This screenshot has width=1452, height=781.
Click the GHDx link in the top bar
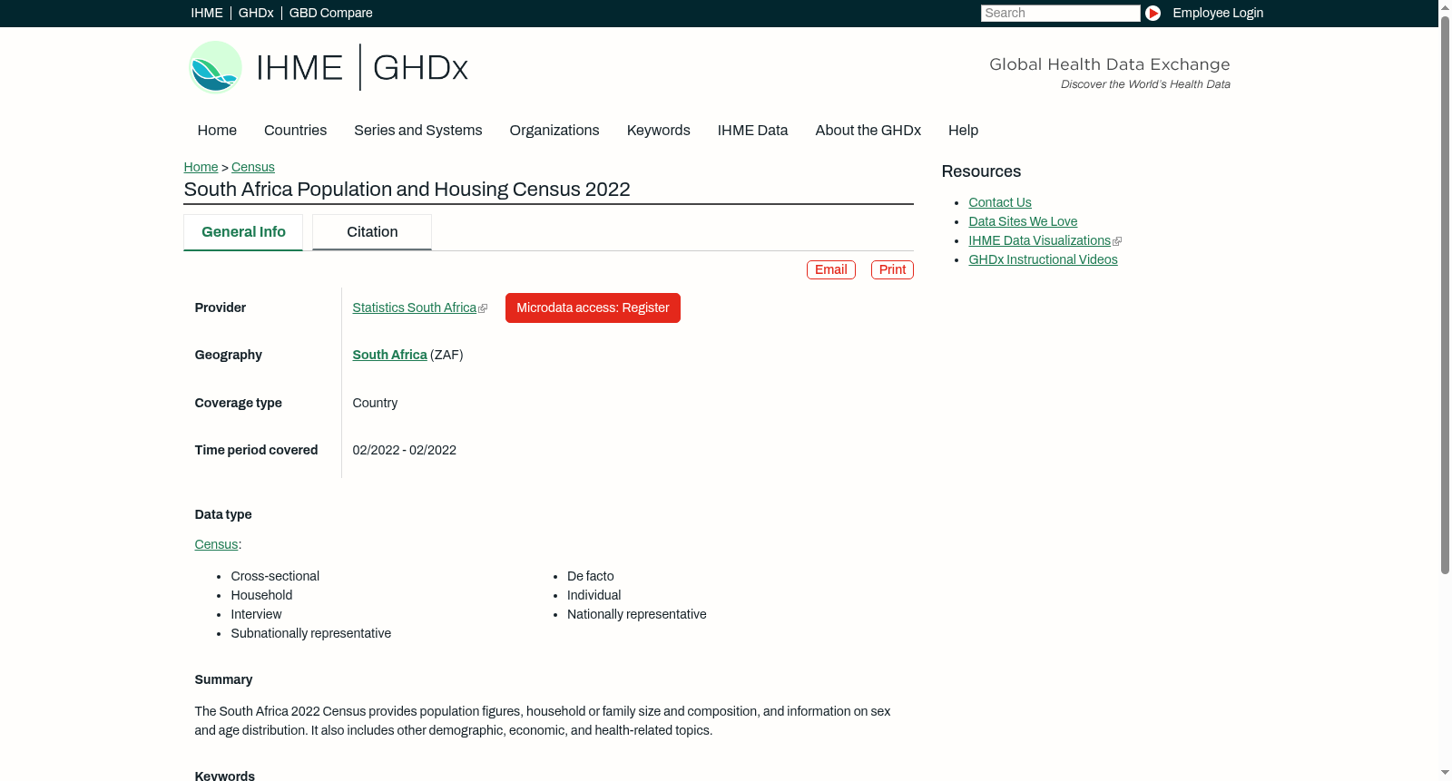click(x=256, y=13)
